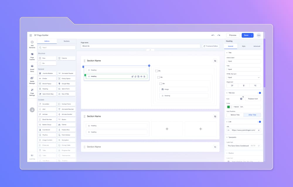The image size is (293, 187).
Task: Open the HTML Element dropdown
Action: pos(244,77)
